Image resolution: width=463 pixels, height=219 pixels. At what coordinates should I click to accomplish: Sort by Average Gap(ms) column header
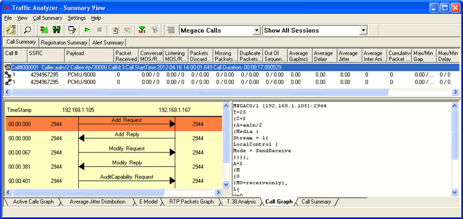pyautogui.click(x=300, y=56)
